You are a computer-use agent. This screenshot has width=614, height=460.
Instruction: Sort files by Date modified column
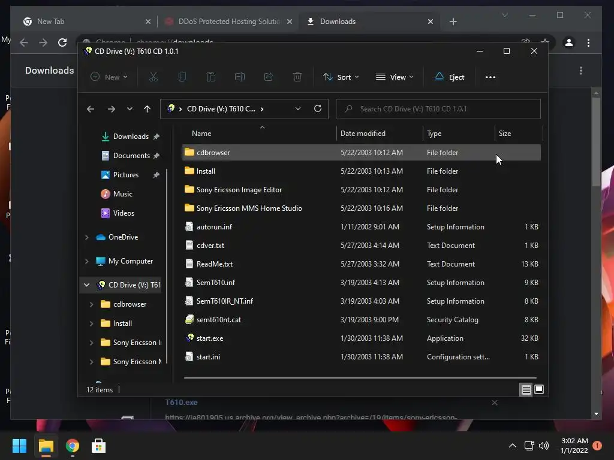pos(379,134)
